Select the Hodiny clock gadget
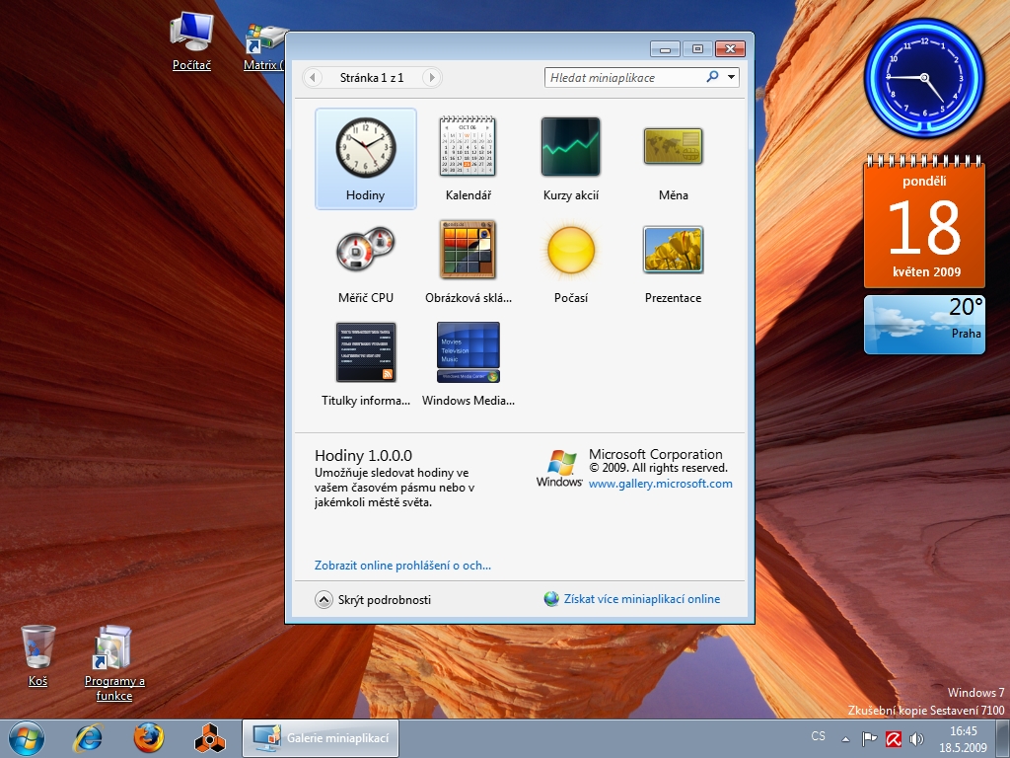This screenshot has width=1010, height=758. point(365,159)
